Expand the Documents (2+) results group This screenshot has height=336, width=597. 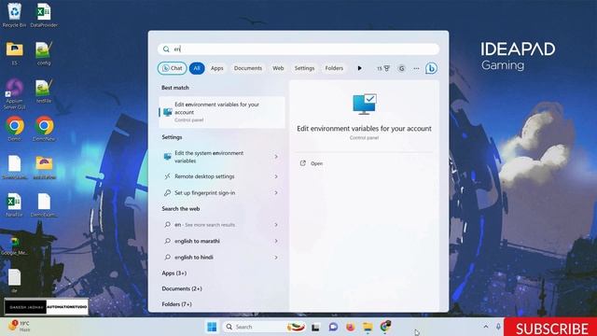(x=182, y=288)
